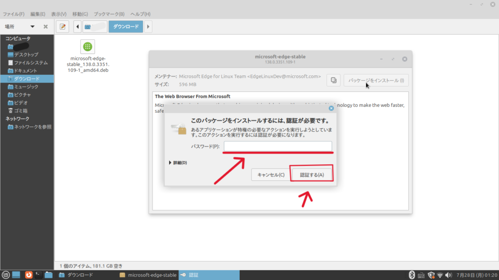Open the file manager launcher in taskbar
499x280 pixels.
[48, 275]
